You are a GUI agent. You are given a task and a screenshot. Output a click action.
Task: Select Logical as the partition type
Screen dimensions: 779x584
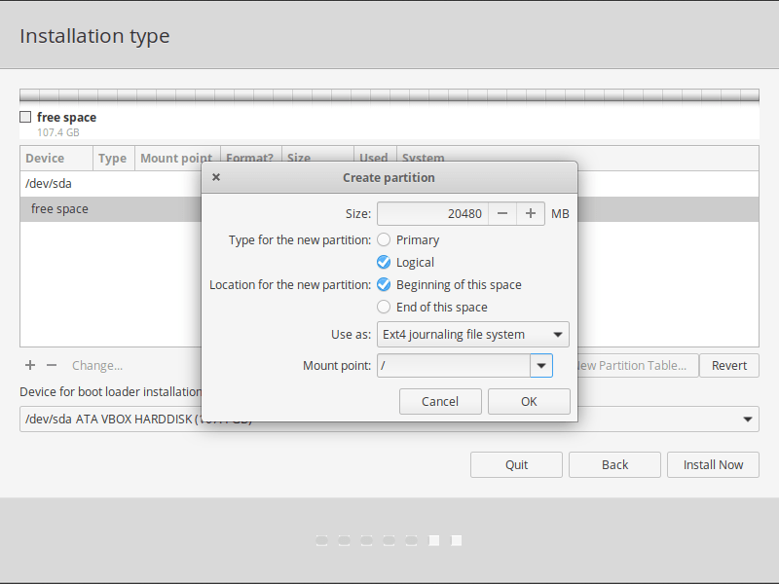[x=384, y=262]
